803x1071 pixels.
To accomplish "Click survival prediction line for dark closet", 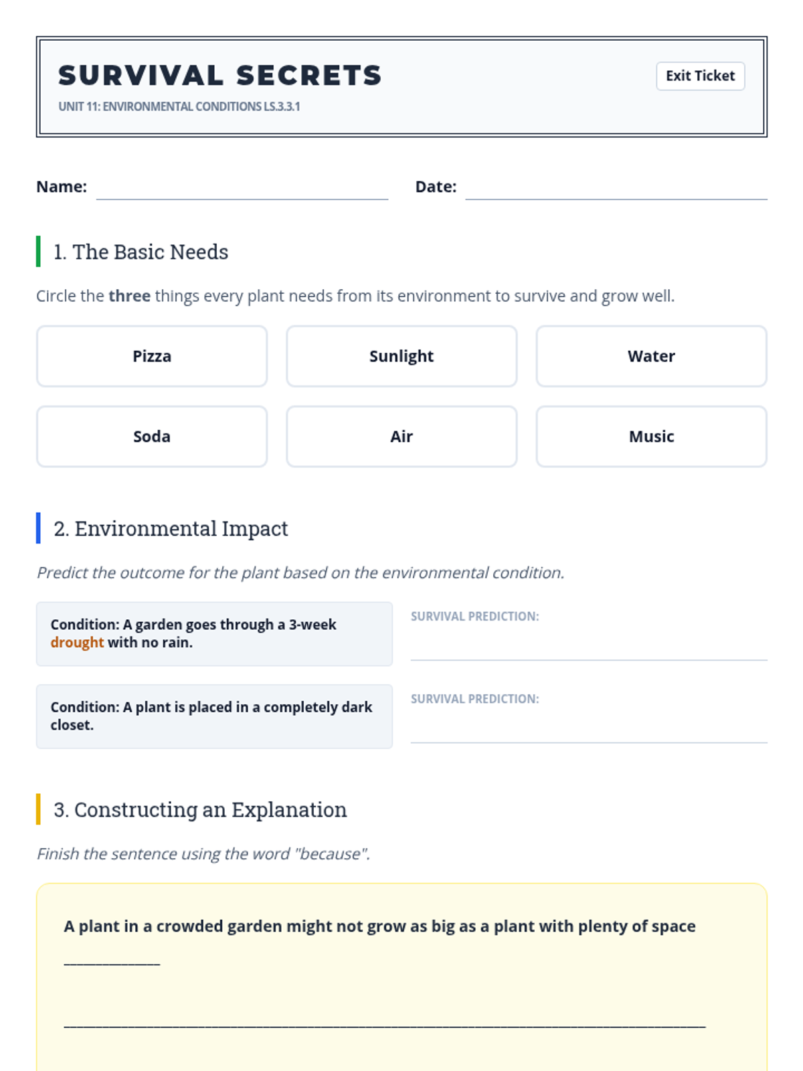I will pos(588,732).
